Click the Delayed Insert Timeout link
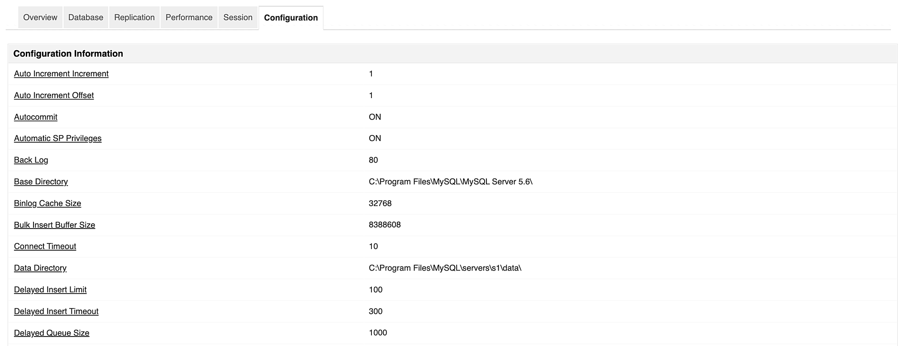Screen dimensions: 905x346 (56, 311)
